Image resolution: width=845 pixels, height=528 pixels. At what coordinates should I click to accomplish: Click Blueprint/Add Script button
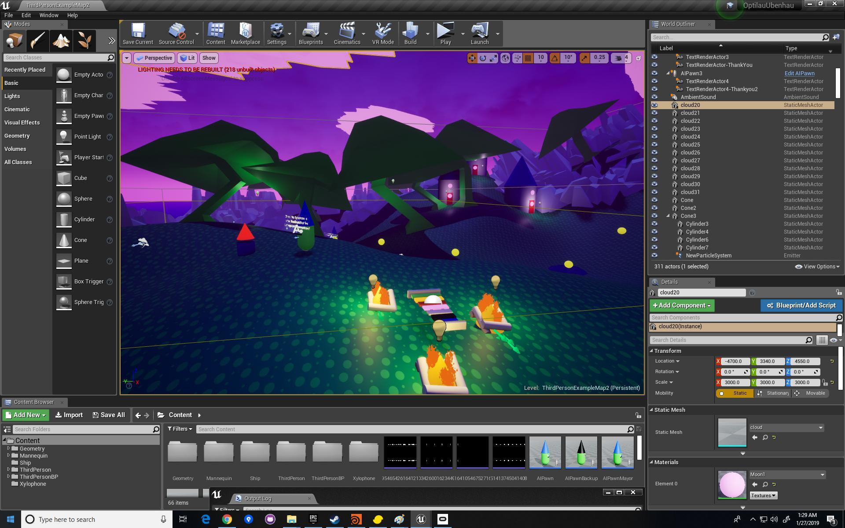801,305
